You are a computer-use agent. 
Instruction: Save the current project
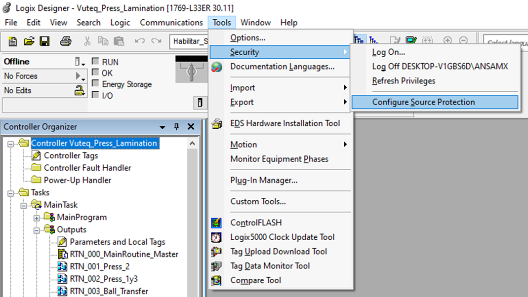click(x=44, y=41)
